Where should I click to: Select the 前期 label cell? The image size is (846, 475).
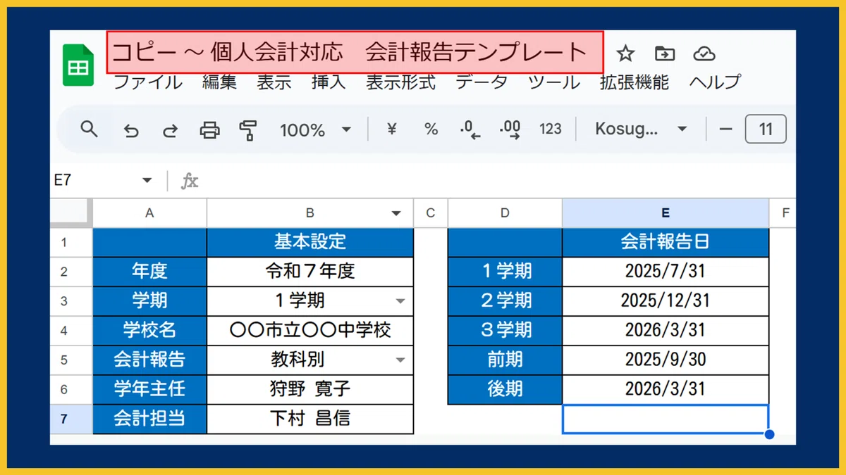coord(505,360)
